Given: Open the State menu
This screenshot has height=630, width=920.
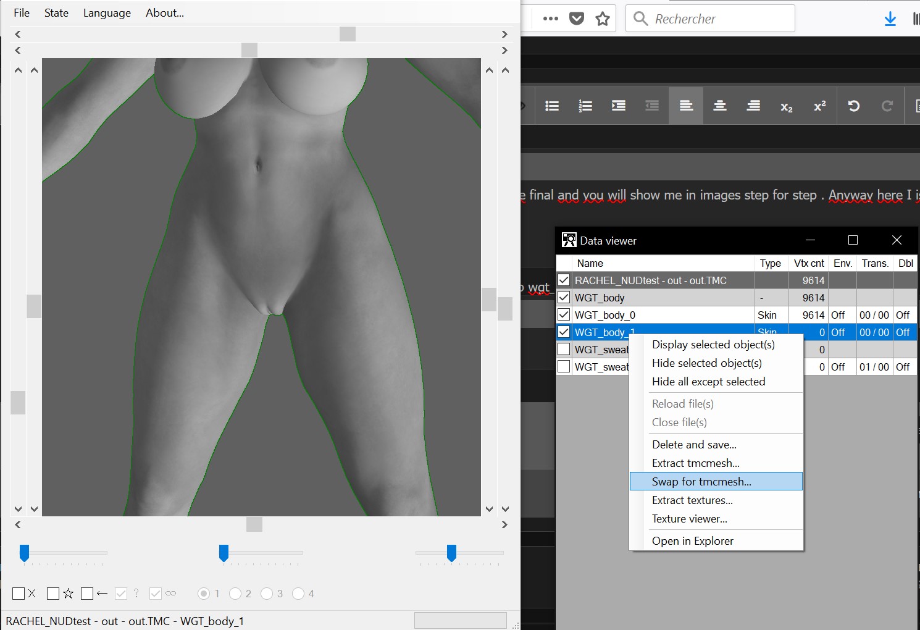Looking at the screenshot, I should [x=56, y=13].
